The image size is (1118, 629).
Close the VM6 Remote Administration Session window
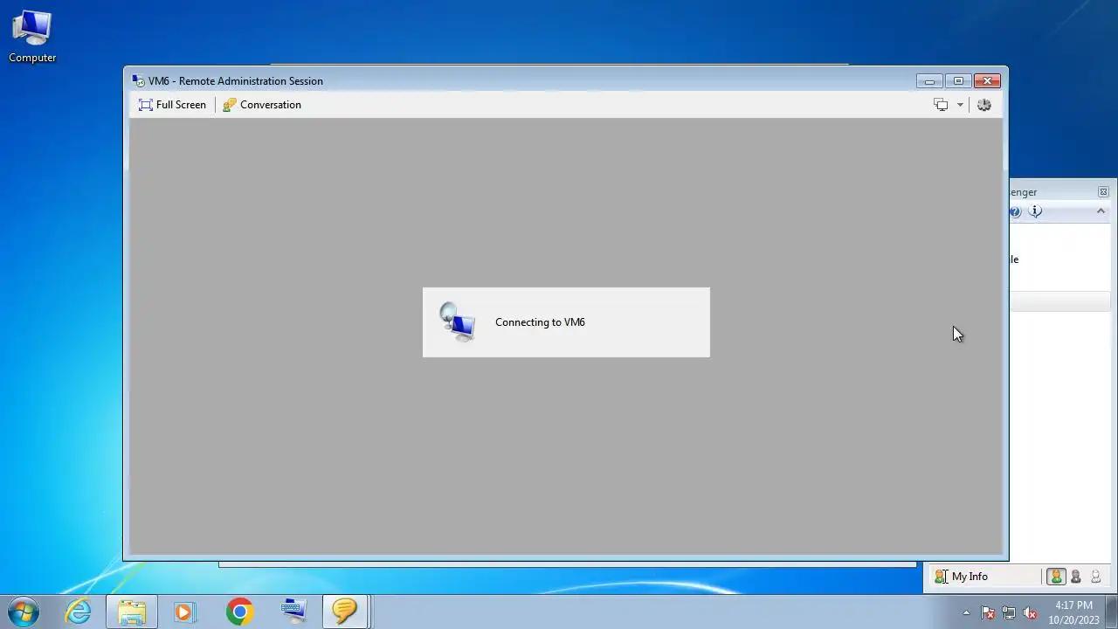[x=987, y=81]
